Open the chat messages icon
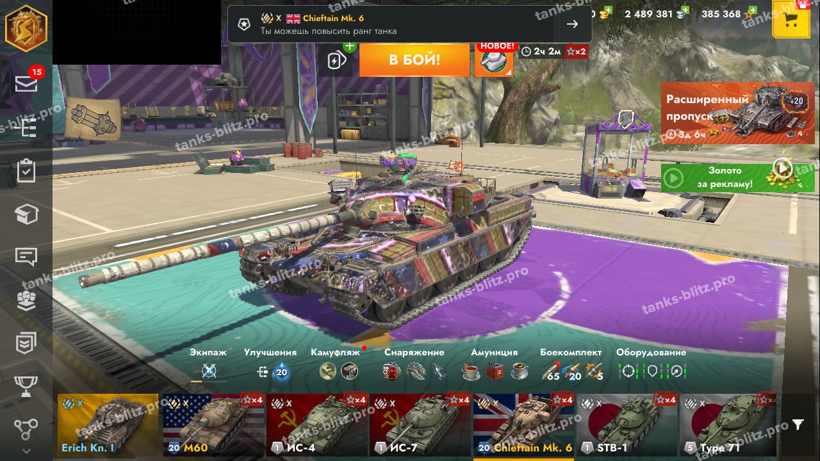 tap(26, 257)
